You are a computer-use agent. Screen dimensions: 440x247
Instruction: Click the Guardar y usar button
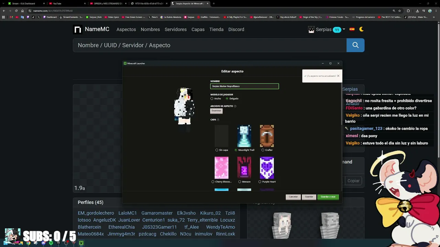328,197
